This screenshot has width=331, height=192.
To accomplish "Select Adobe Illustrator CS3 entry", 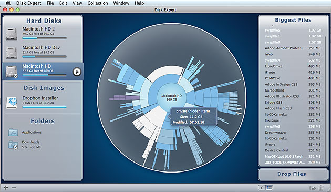I will tap(293, 96).
